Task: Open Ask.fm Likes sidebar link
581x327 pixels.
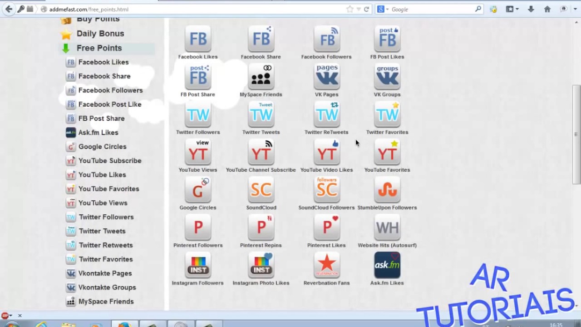Action: pos(98,133)
